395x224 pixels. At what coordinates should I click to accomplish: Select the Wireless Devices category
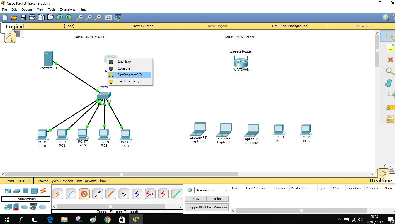click(34, 191)
